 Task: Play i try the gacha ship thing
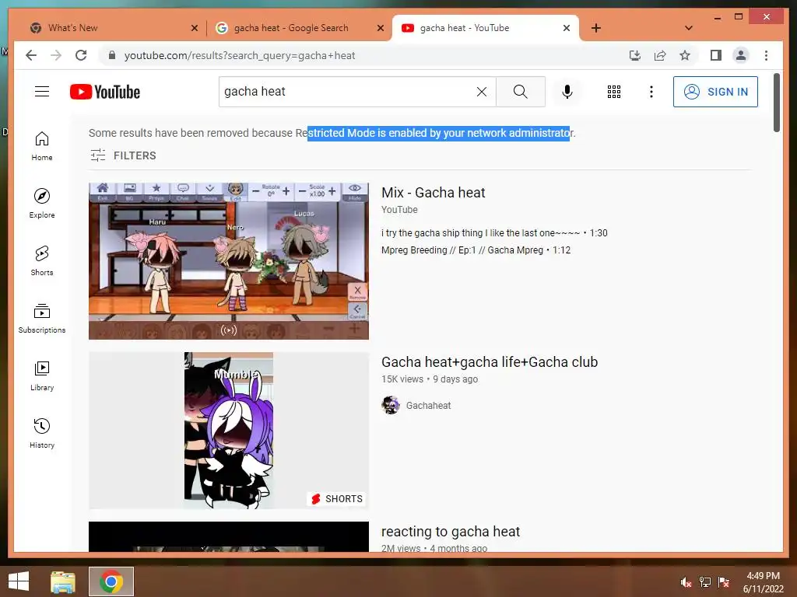(494, 233)
